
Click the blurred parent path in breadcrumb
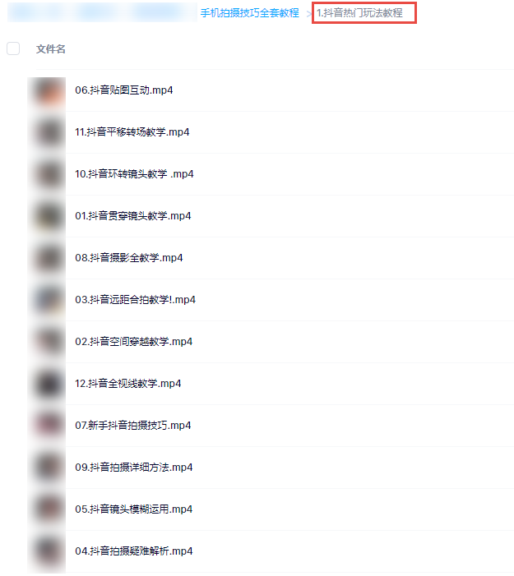[x=102, y=12]
